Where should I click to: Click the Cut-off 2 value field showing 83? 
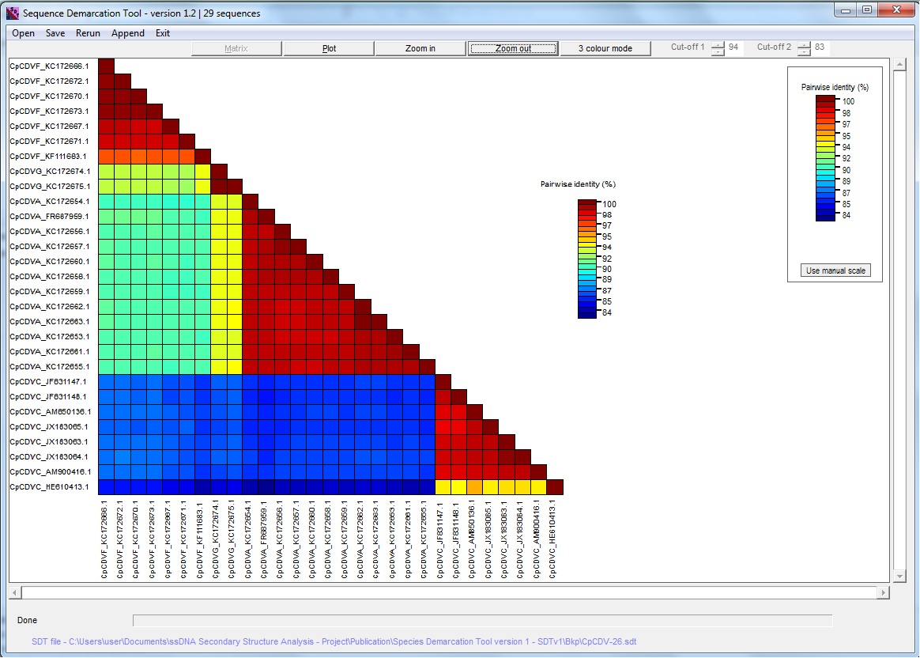point(820,47)
